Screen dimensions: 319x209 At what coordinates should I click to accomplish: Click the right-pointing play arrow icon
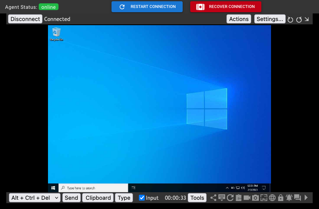tap(306, 198)
